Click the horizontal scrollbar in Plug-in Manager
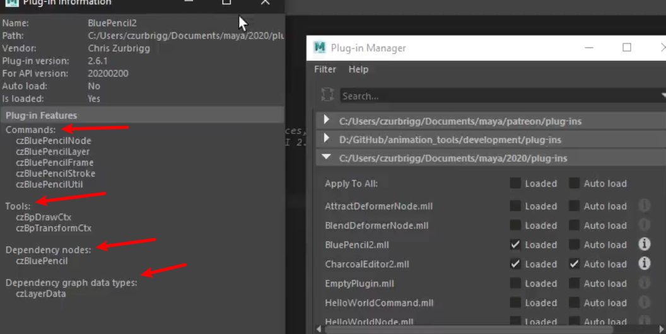666x334 pixels. [x=469, y=330]
